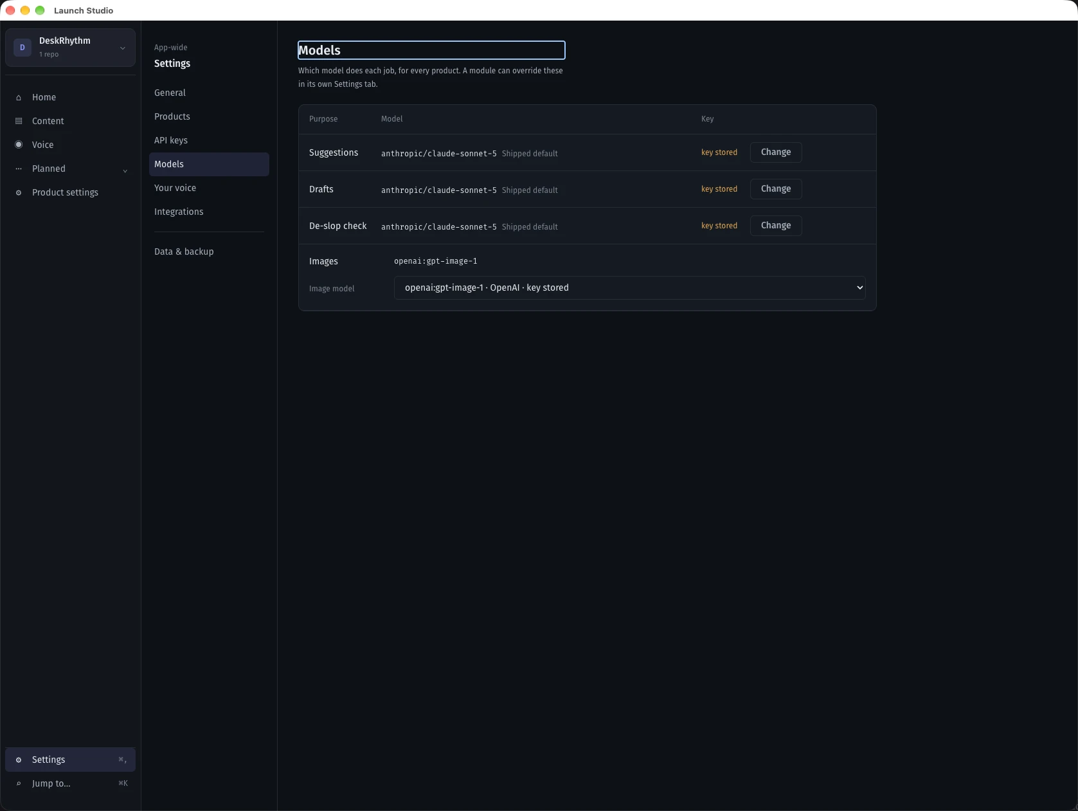This screenshot has height=811, width=1078.
Task: Click the Drafts model name text
Action: pyautogui.click(x=439, y=190)
